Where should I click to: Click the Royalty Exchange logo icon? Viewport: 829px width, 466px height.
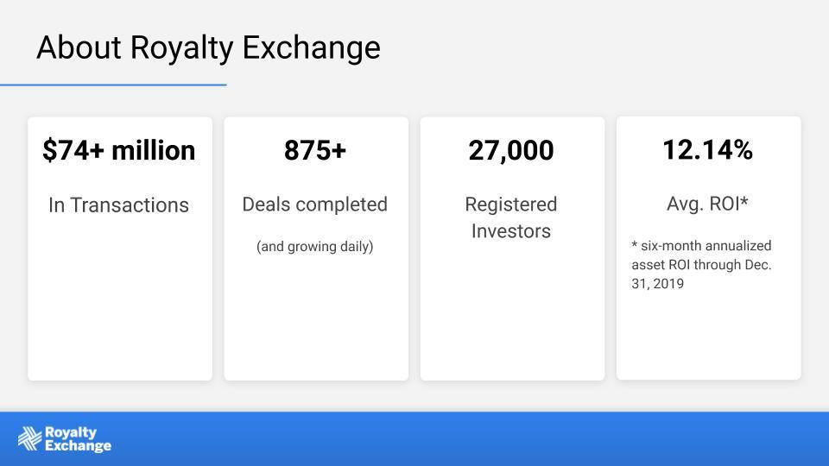point(29,438)
